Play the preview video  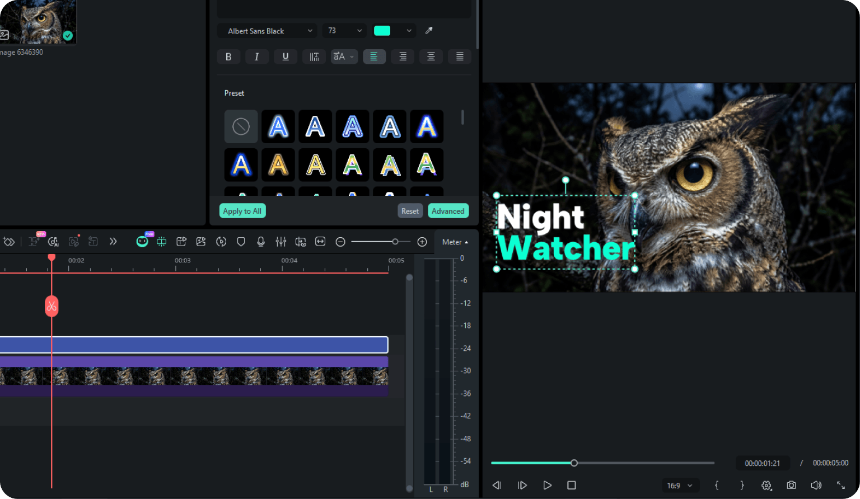click(x=548, y=485)
